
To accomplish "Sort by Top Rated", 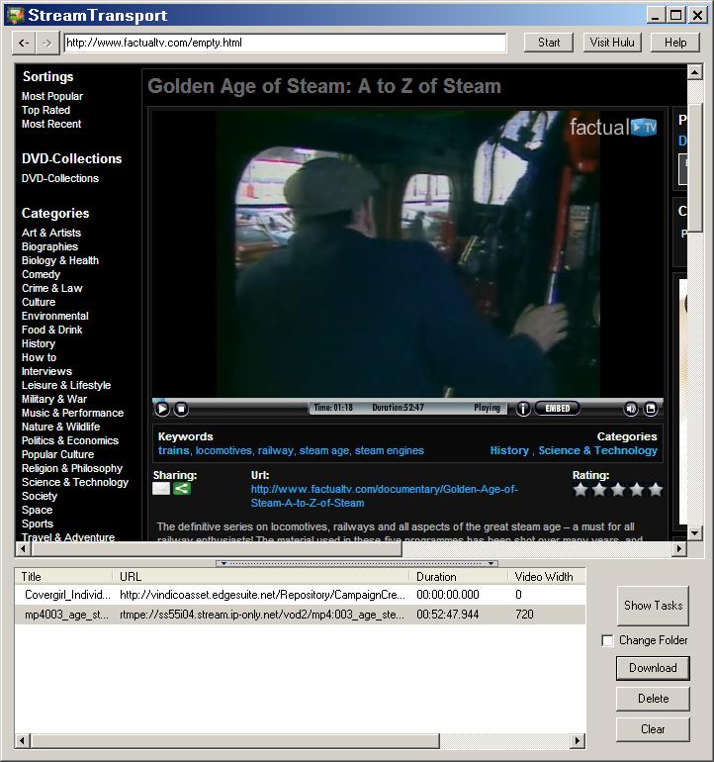I will 45,110.
